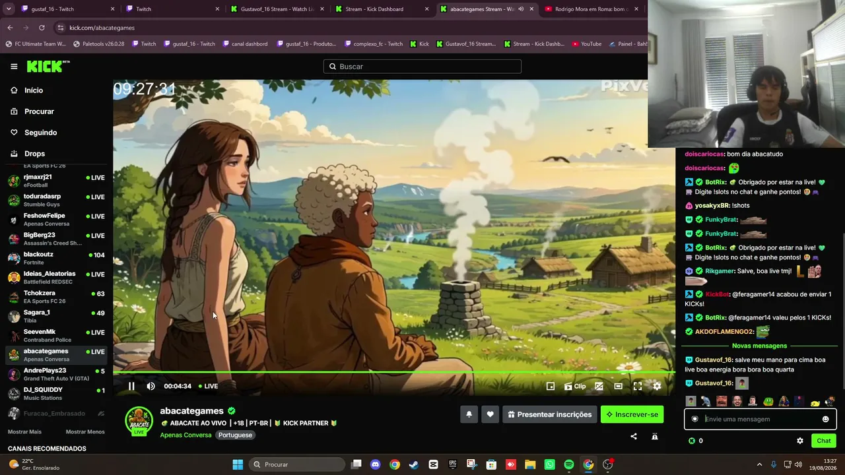The height and width of the screenshot is (475, 845).
Task: Mute the abacategames tab audio icon
Action: [x=521, y=9]
